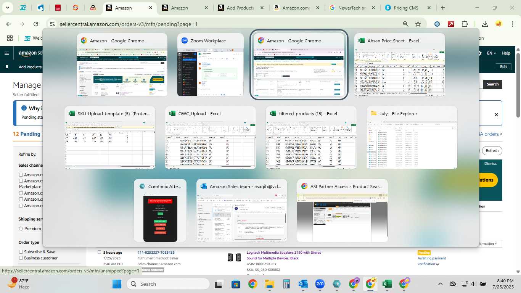Bookmark this page with the star icon
This screenshot has height=293, width=521.
pyautogui.click(x=418, y=24)
